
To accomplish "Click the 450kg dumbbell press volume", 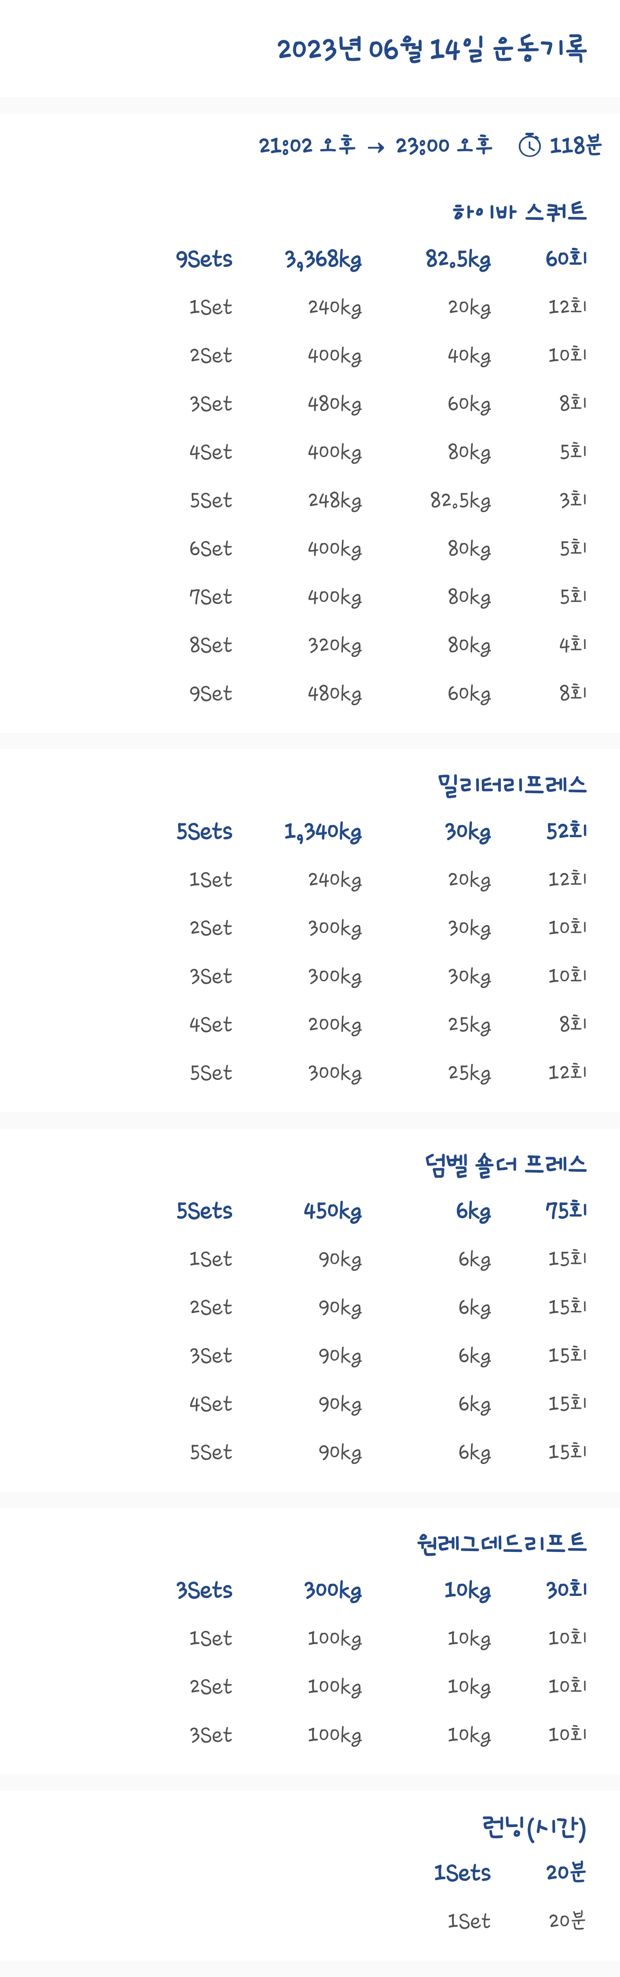I will point(333,1211).
